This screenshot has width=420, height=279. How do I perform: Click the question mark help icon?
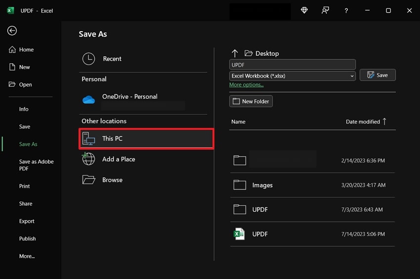(x=346, y=10)
